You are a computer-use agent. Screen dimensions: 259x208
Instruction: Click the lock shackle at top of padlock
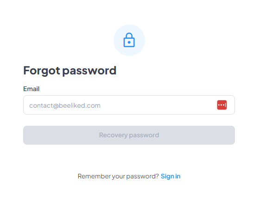coord(129,36)
